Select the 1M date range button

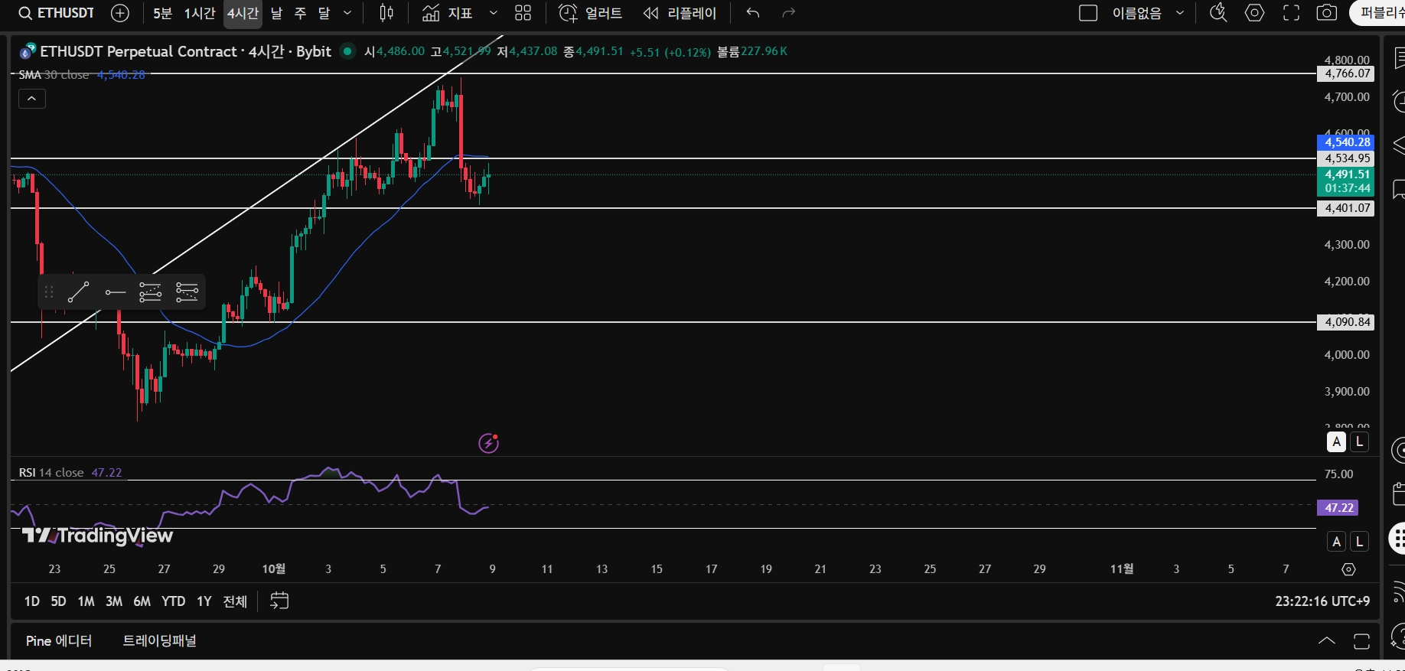[x=86, y=601]
